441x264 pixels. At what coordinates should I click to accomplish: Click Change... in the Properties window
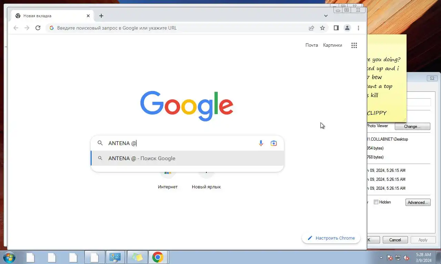tap(412, 126)
